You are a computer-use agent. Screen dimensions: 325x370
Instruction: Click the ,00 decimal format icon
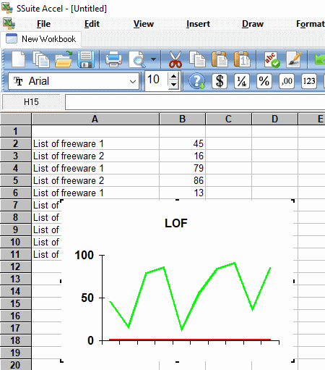point(287,81)
